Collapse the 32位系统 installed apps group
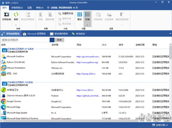This screenshot has width=172, height=128. [x=5, y=84]
